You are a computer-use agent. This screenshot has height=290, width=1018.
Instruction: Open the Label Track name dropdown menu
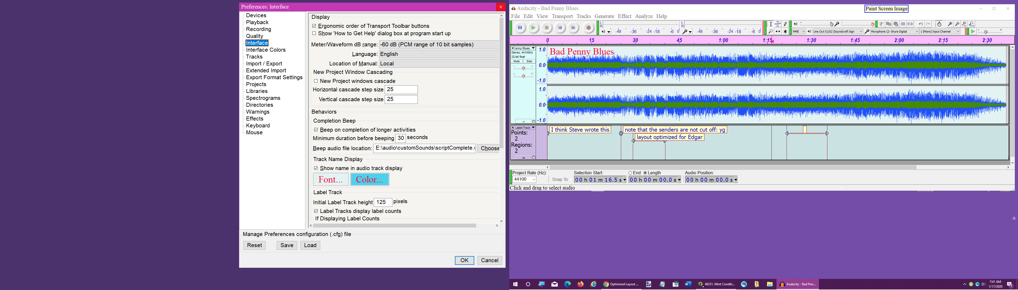[525, 128]
